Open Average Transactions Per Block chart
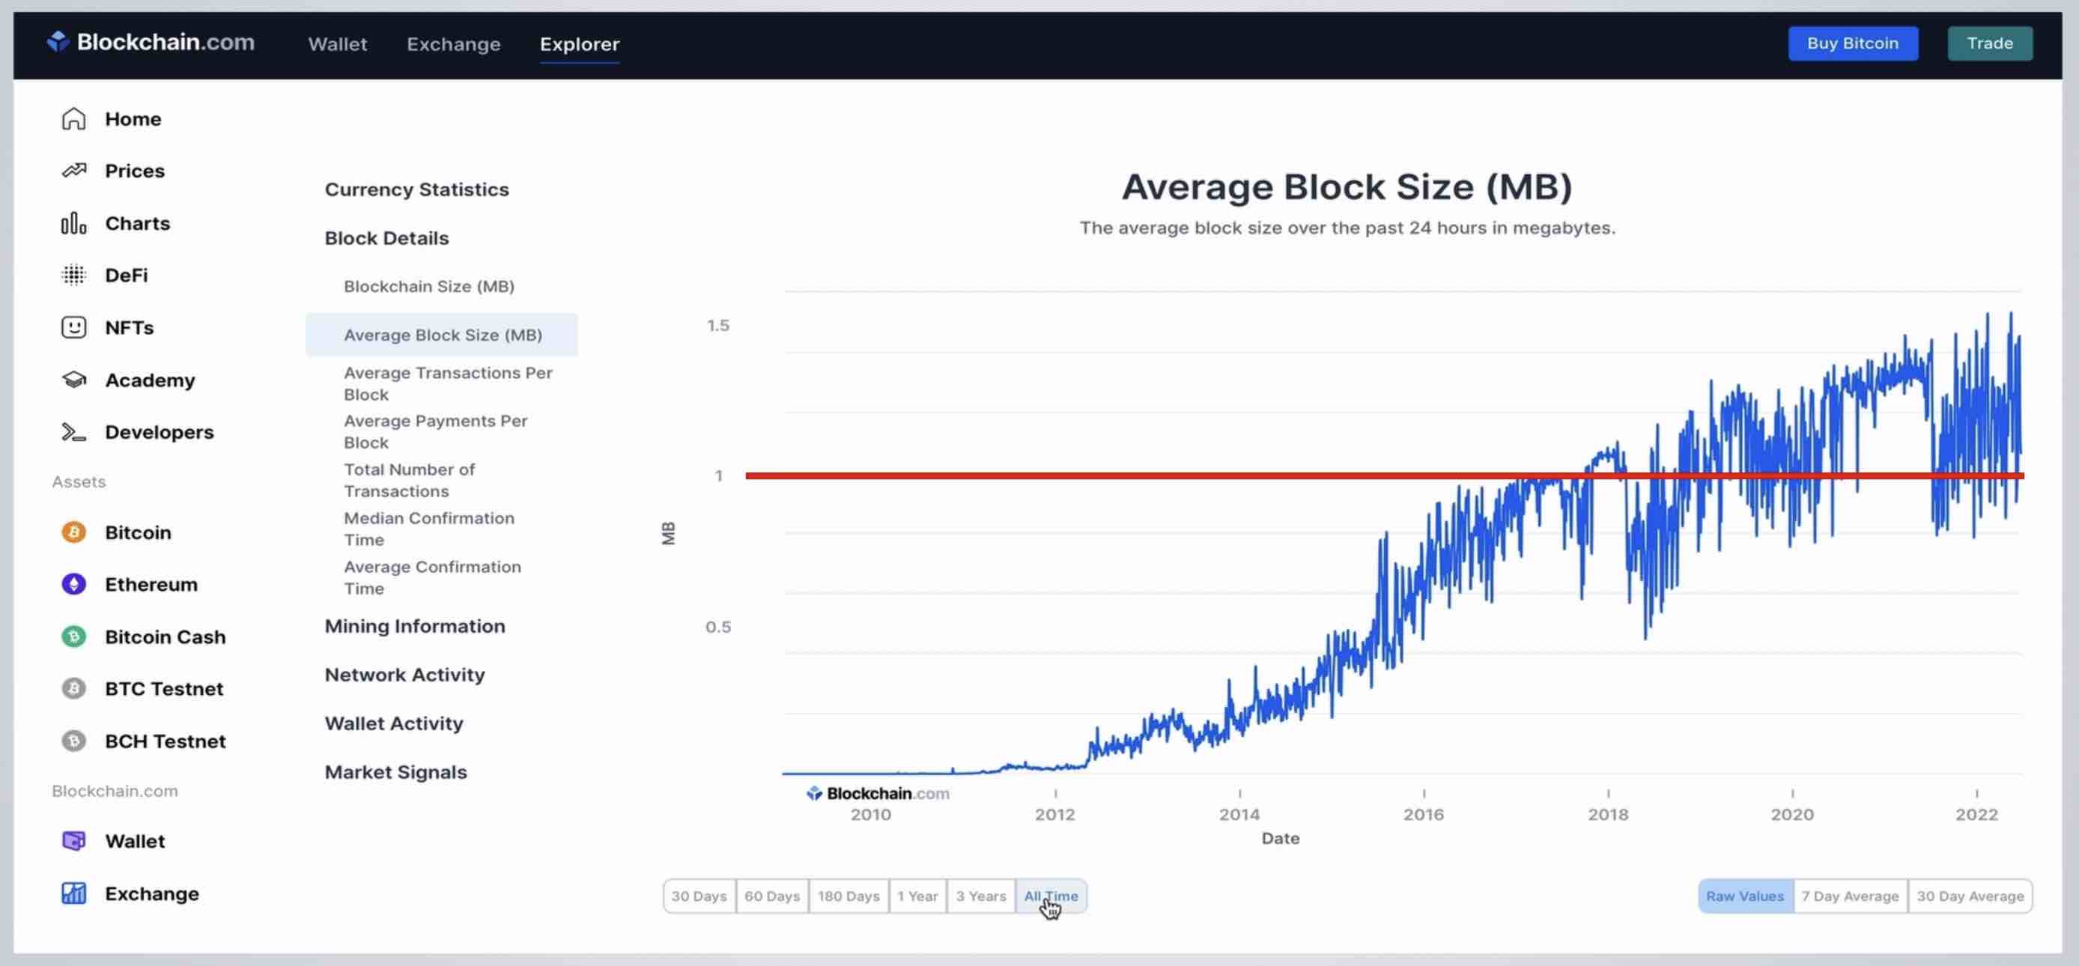The height and width of the screenshot is (966, 2079). (x=448, y=383)
